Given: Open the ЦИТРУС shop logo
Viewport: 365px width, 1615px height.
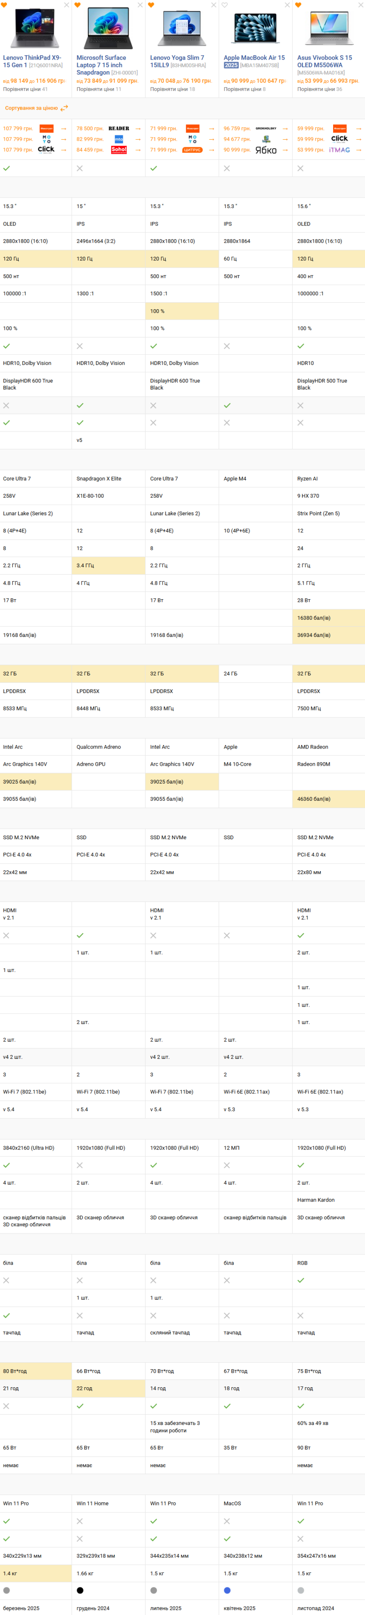Looking at the screenshot, I should [x=192, y=150].
